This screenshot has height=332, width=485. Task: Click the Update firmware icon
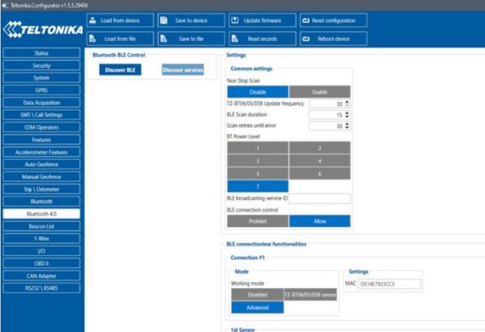[234, 20]
